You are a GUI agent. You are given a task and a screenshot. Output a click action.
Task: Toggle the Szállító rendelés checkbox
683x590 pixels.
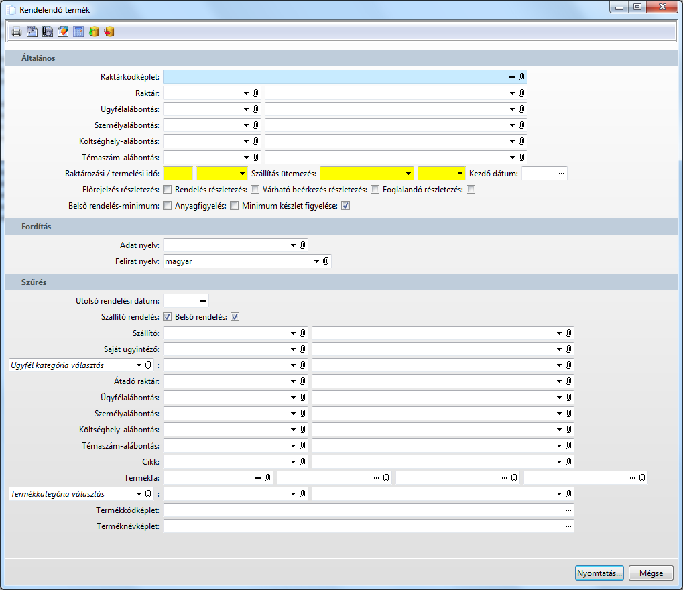pyautogui.click(x=167, y=317)
